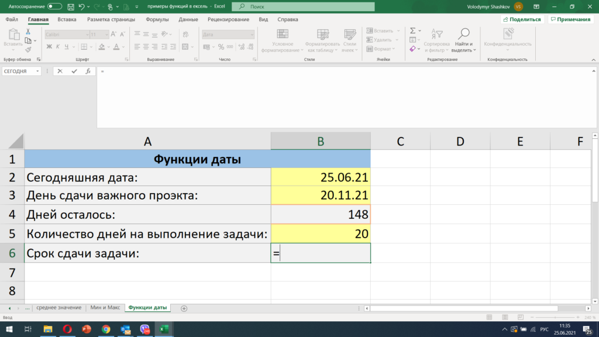
Task: Select row 4 header
Action: (x=12, y=214)
